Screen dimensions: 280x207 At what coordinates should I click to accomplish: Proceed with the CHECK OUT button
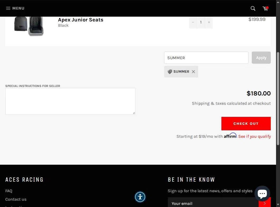tap(246, 124)
